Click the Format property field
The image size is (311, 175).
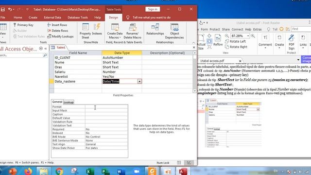point(106,107)
